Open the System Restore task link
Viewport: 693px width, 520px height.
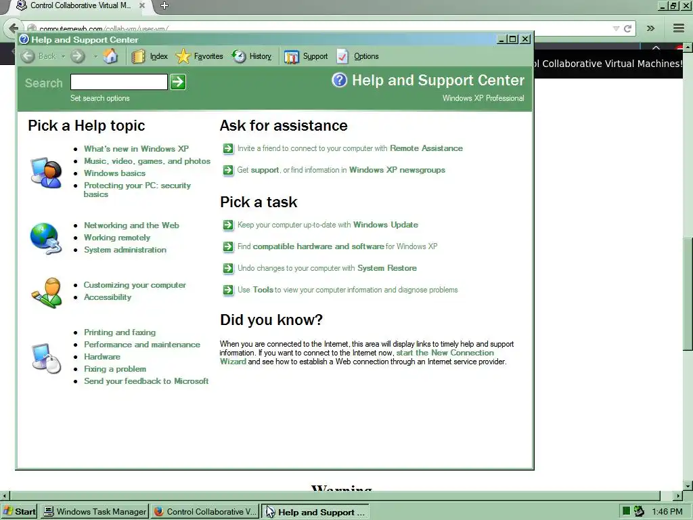point(387,268)
